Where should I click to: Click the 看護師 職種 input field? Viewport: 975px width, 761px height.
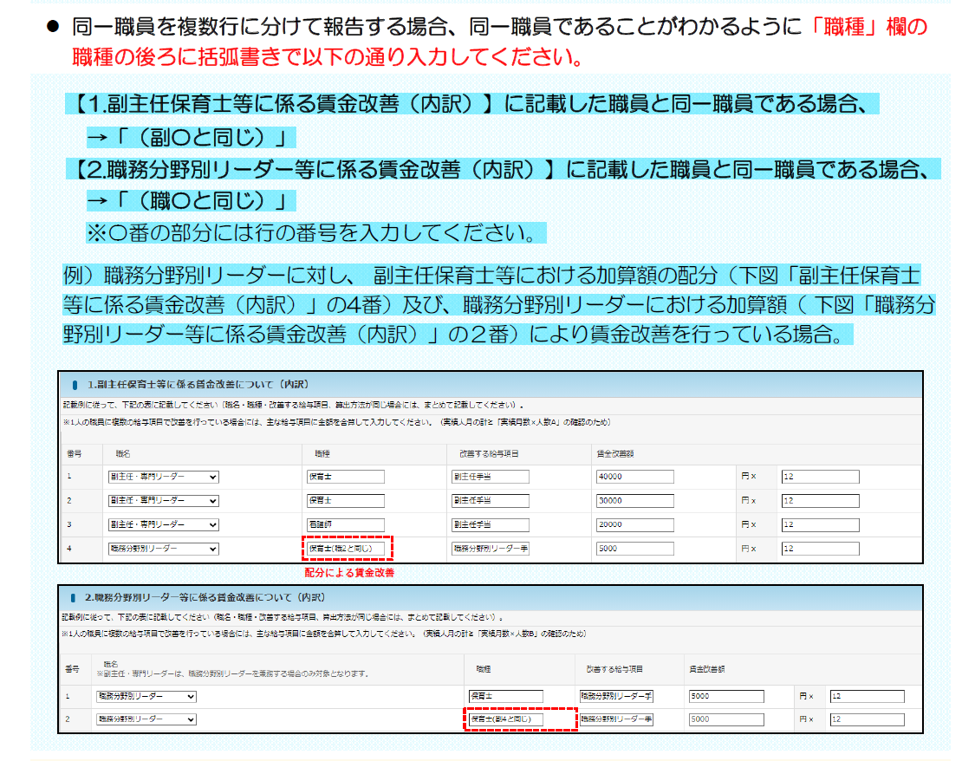(x=345, y=524)
